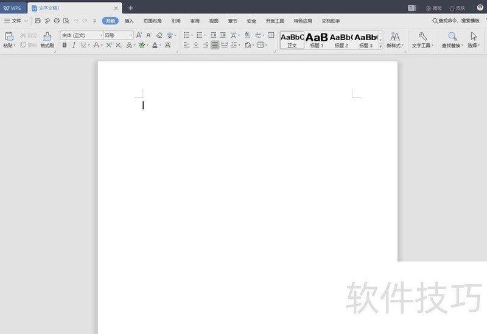This screenshot has width=487, height=334.
Task: Click the Align Left icon
Action: coord(186,45)
